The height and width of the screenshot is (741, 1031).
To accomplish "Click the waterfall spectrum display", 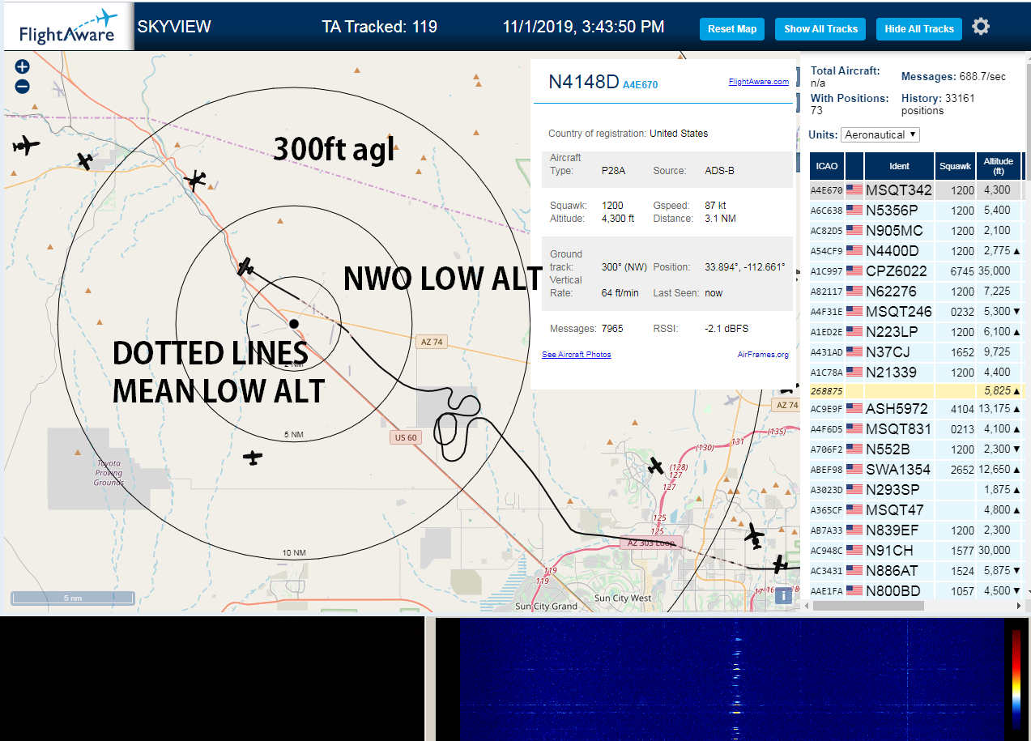I will [x=731, y=679].
